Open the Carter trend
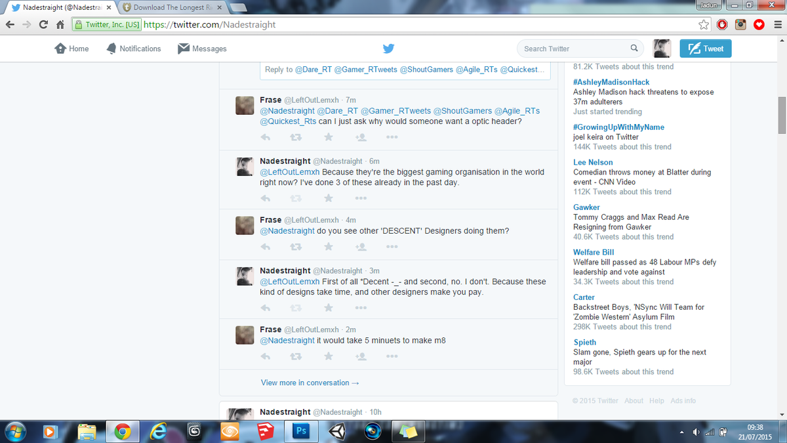The width and height of the screenshot is (787, 443). click(584, 297)
